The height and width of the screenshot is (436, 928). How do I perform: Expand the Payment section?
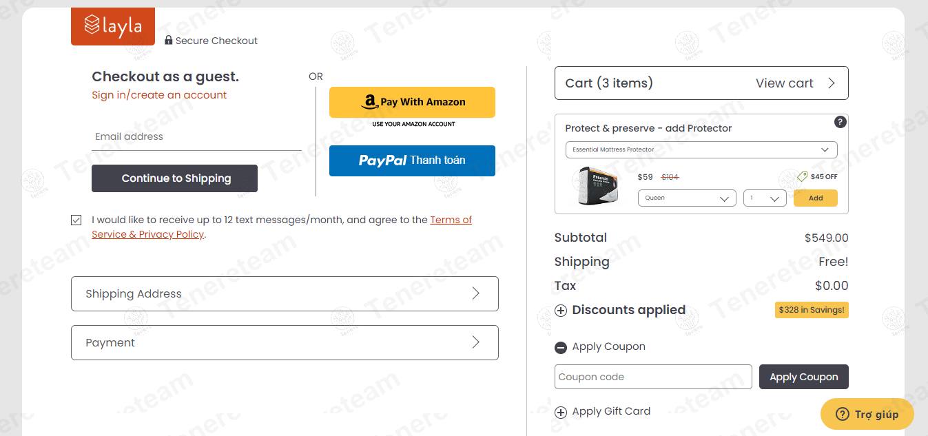[285, 342]
